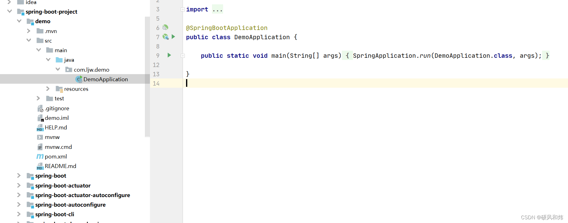
Task: Click the demo.iml module file icon
Action: point(40,118)
